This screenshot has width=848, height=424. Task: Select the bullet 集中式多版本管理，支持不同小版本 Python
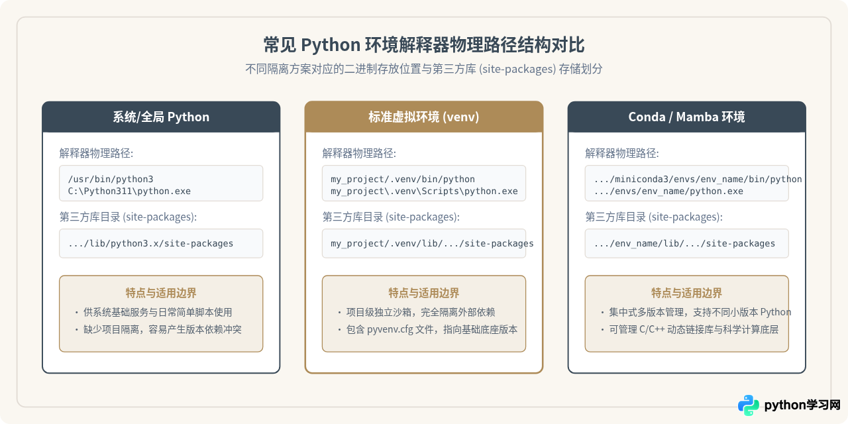(696, 312)
